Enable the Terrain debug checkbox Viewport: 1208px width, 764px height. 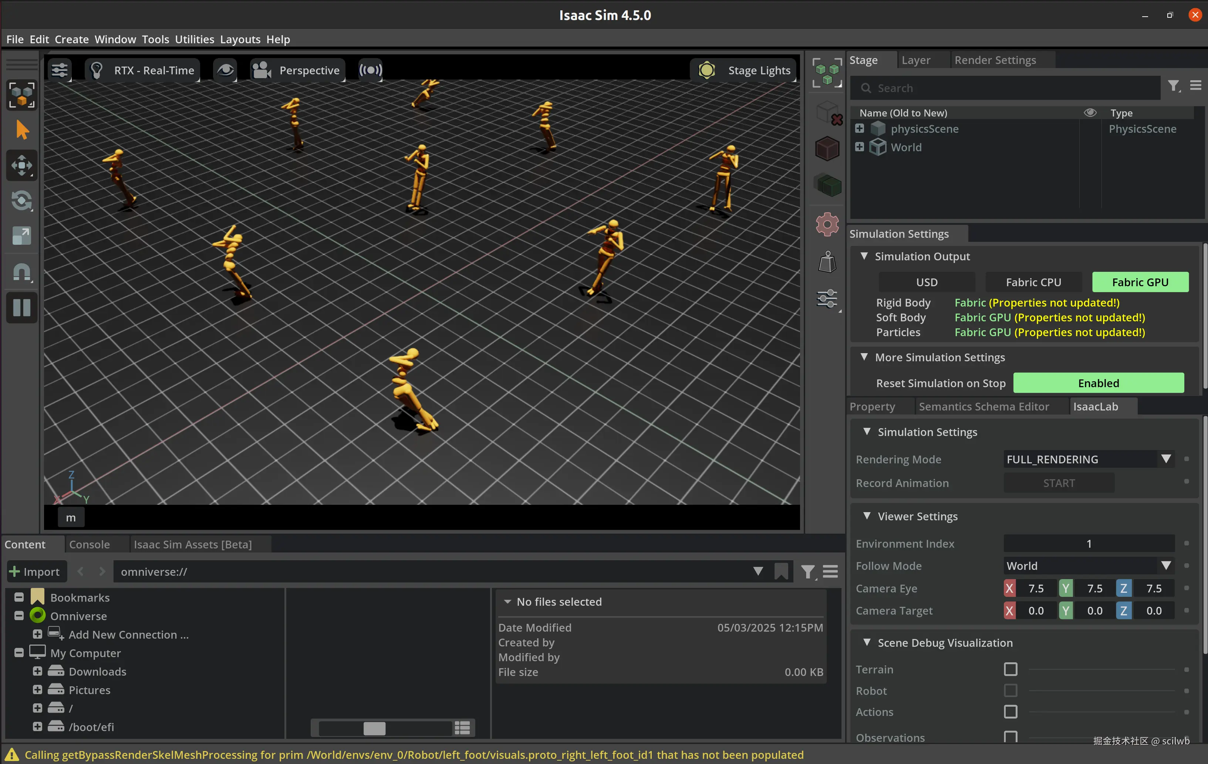[x=1010, y=669]
